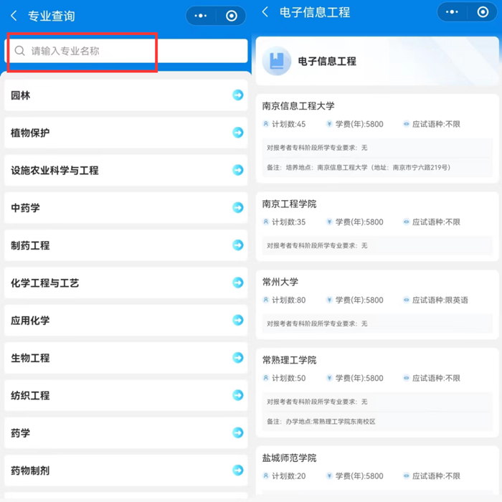Screen dimensions: 502x502
Task: Go back from the 电子信息工程 page
Action: coord(265,12)
